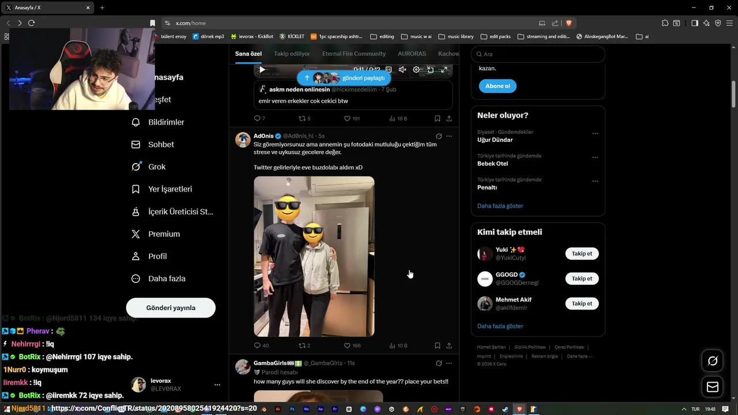The height and width of the screenshot is (415, 738).
Task: Open more options for GambaGirls post
Action: pos(449,363)
